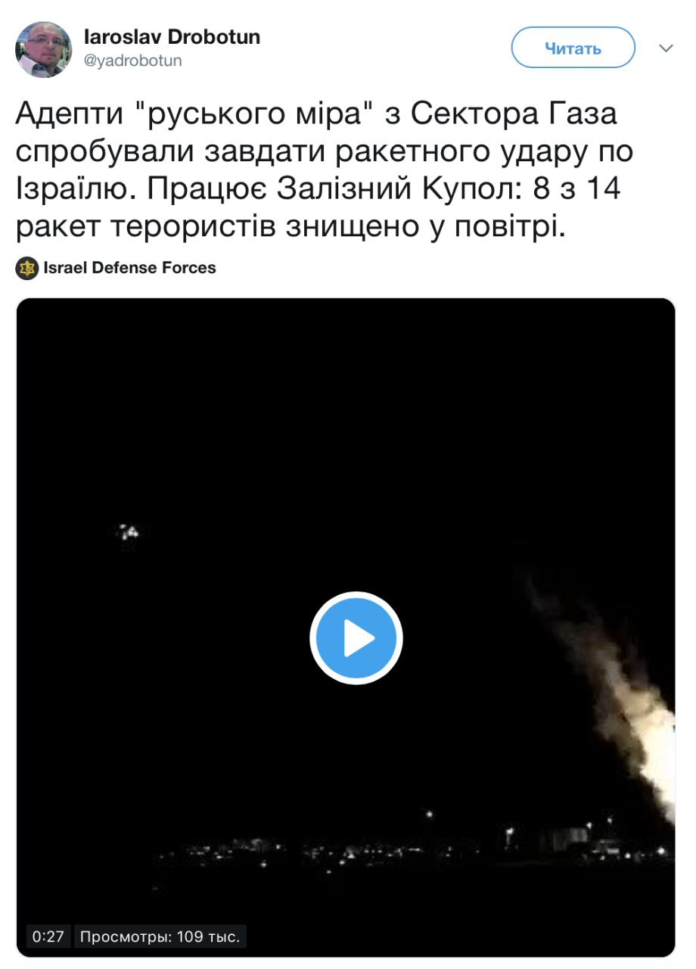Visit the @yadrobotun handle link

(133, 61)
